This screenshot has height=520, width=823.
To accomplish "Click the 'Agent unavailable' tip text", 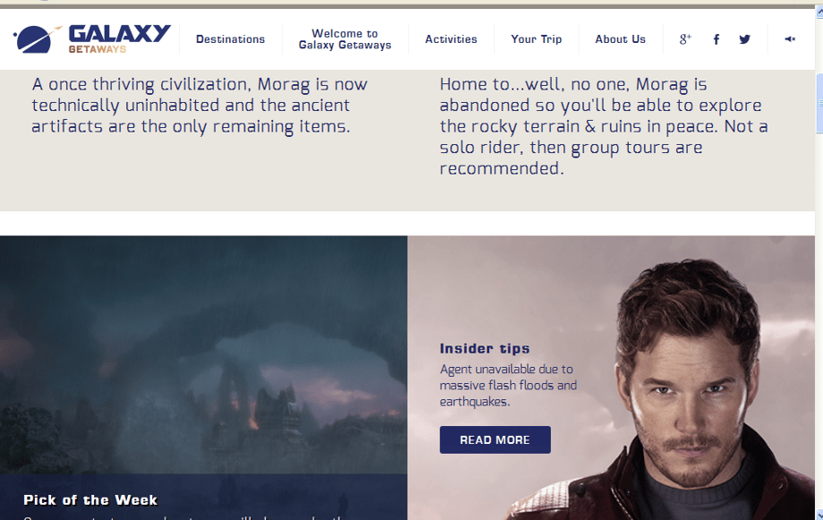I will click(x=508, y=385).
